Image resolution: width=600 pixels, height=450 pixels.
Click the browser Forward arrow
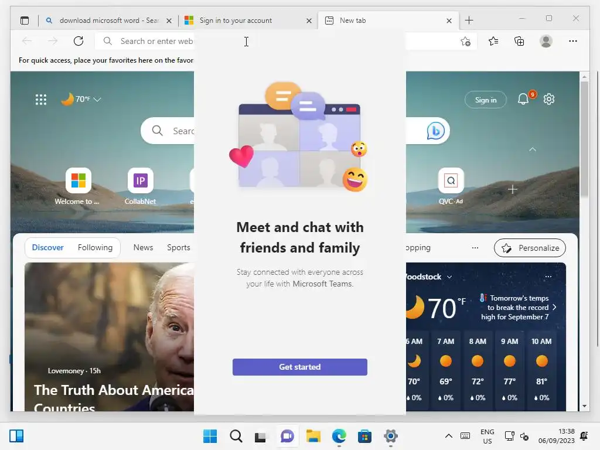(52, 41)
